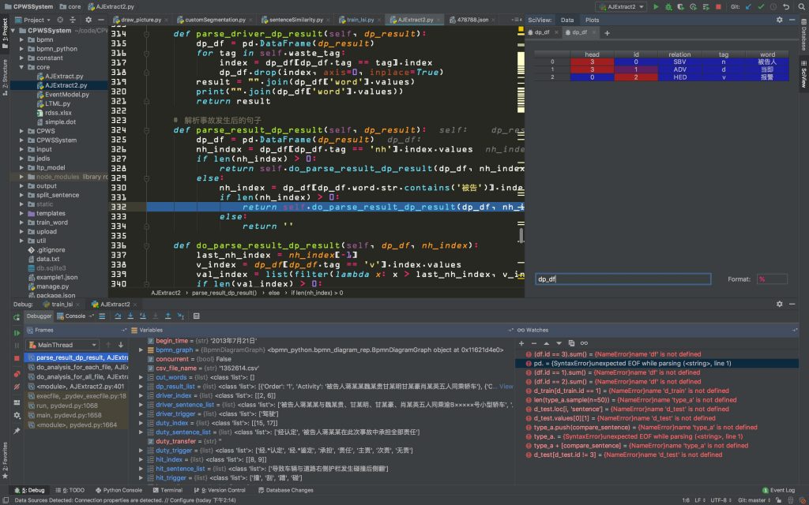Step into in the debugger toolbar
Viewport: 809px width, 505px height.
point(130,316)
